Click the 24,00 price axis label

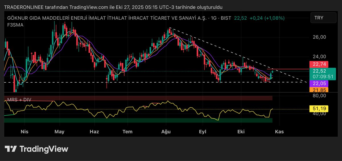coord(319,57)
